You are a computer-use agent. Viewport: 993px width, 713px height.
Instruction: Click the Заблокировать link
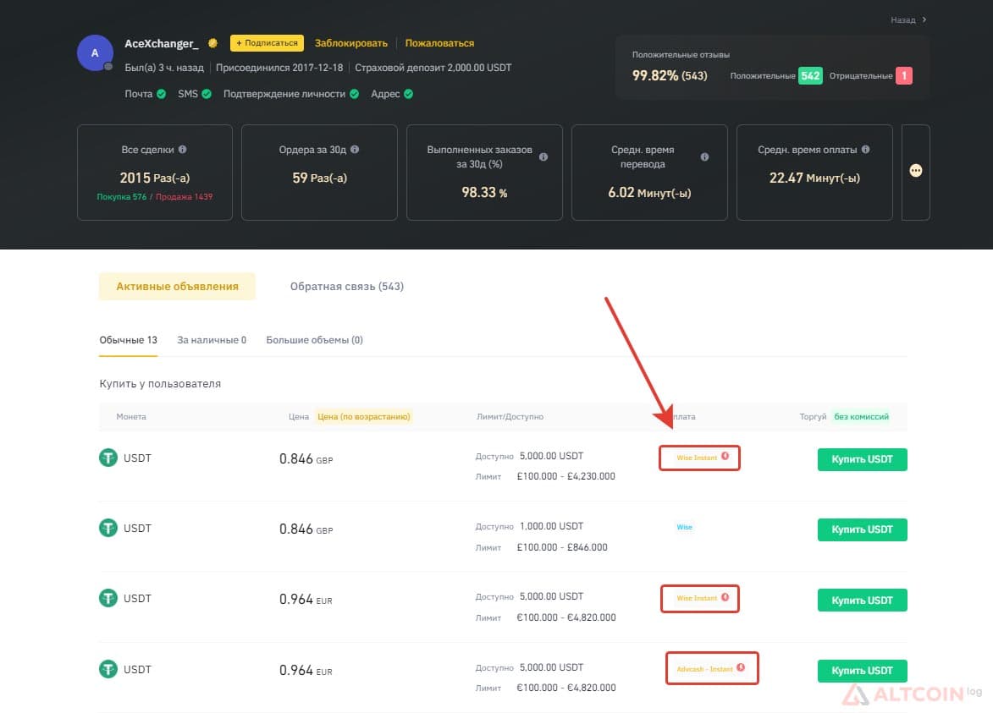coord(350,43)
